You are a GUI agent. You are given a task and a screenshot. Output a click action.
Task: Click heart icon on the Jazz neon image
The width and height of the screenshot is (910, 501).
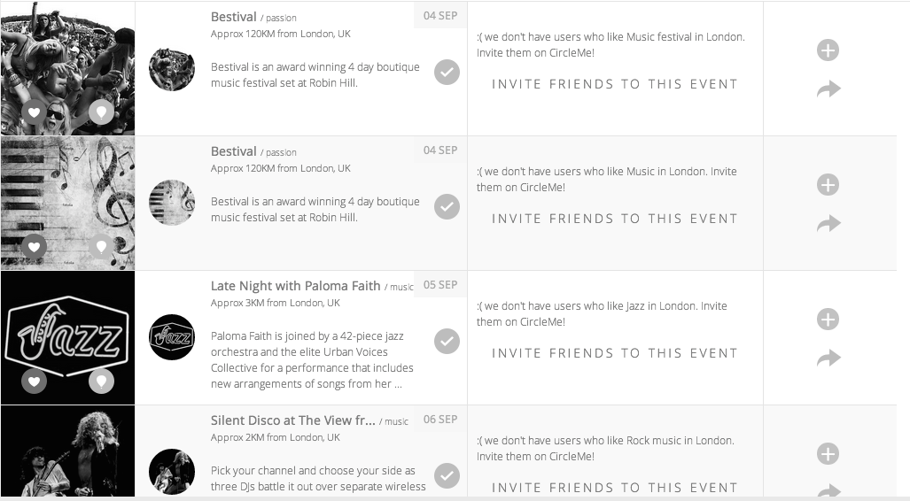coord(34,382)
